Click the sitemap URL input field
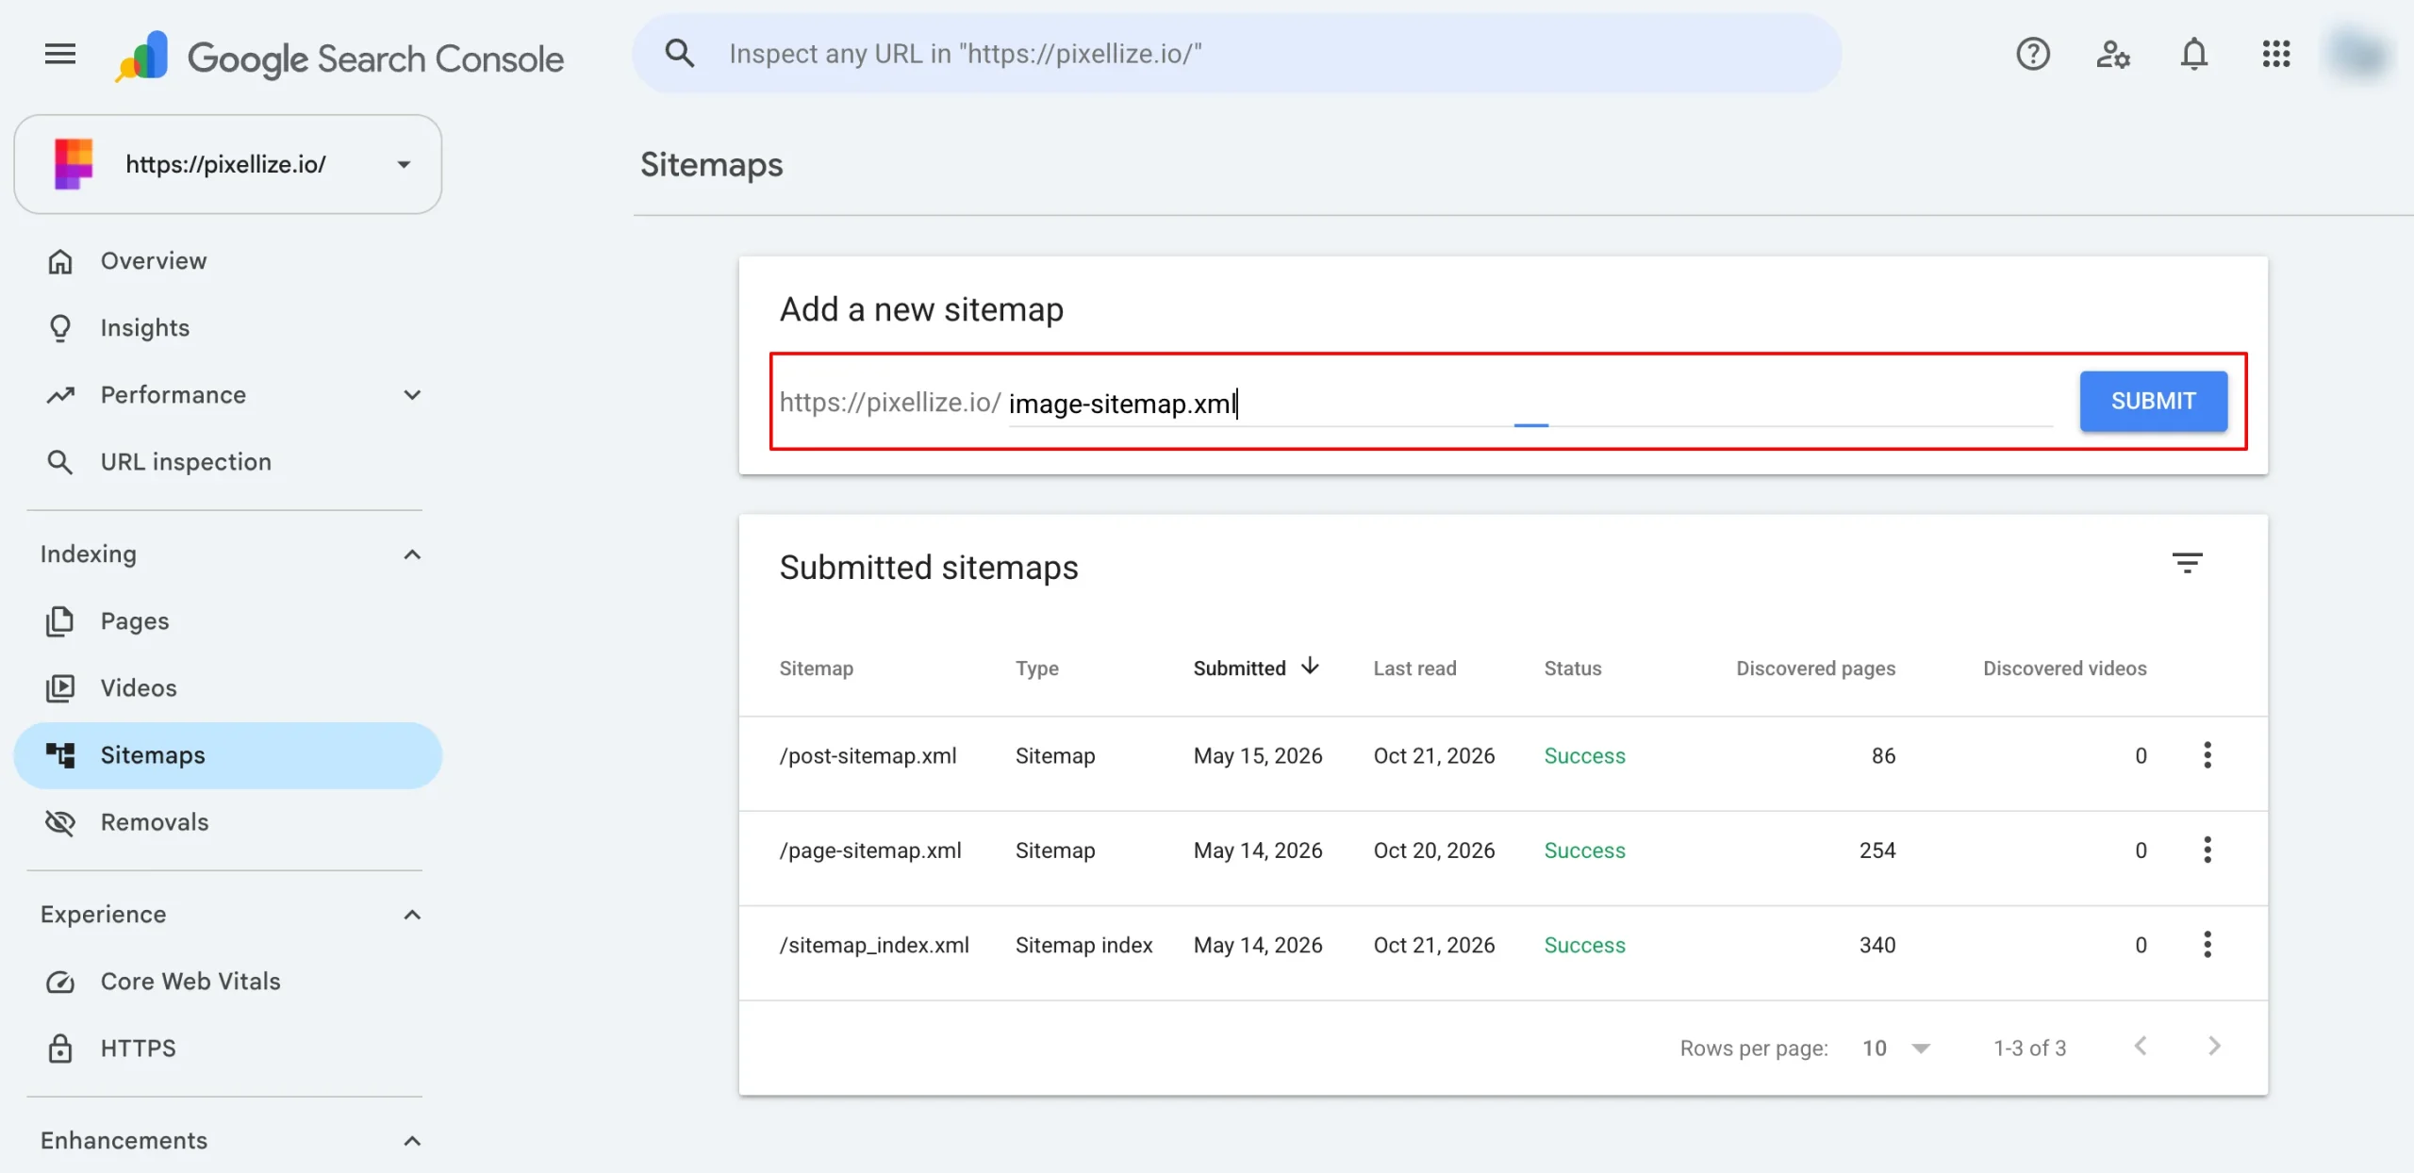 [1529, 404]
